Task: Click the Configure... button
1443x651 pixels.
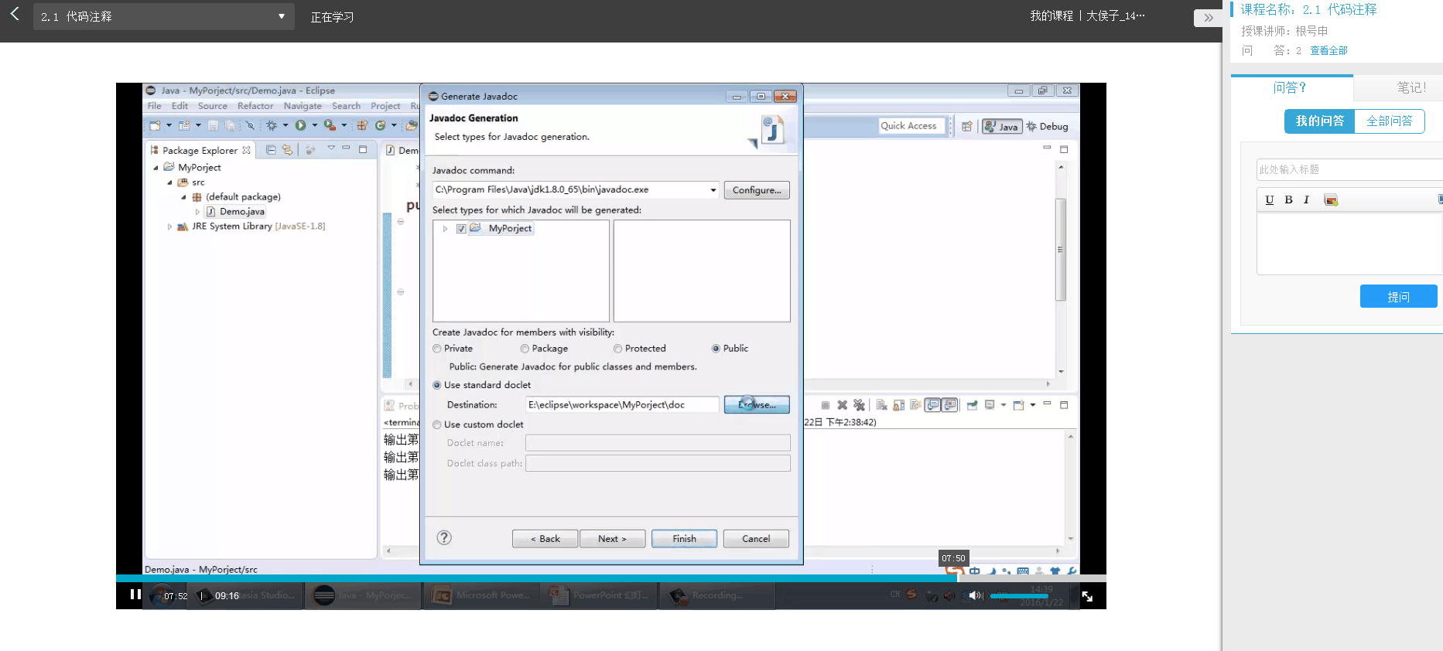Action: [x=757, y=190]
